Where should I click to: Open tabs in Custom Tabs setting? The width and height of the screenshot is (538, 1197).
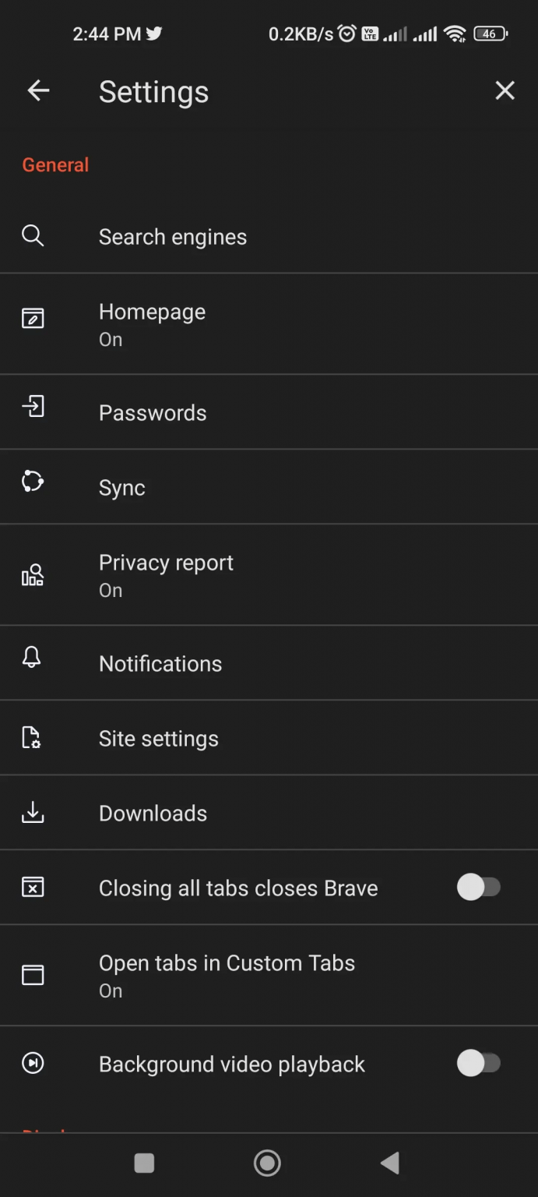point(227,975)
